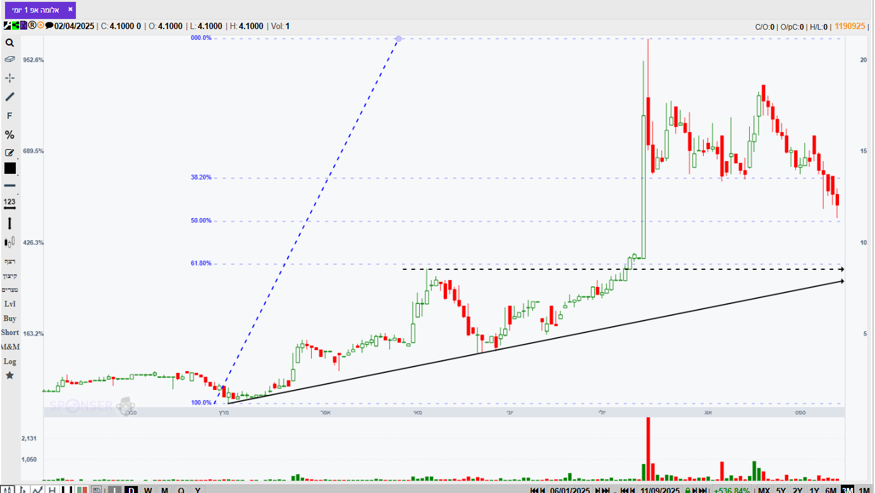Click the green share icon
This screenshot has height=493, width=875.
tap(15, 26)
